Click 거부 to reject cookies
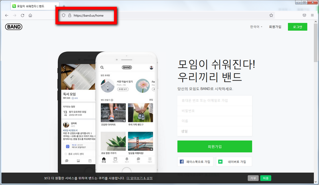319x185 pixels. (253, 178)
